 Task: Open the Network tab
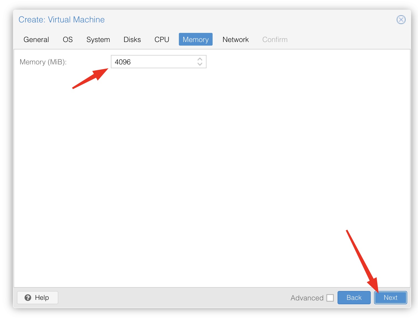(x=236, y=40)
